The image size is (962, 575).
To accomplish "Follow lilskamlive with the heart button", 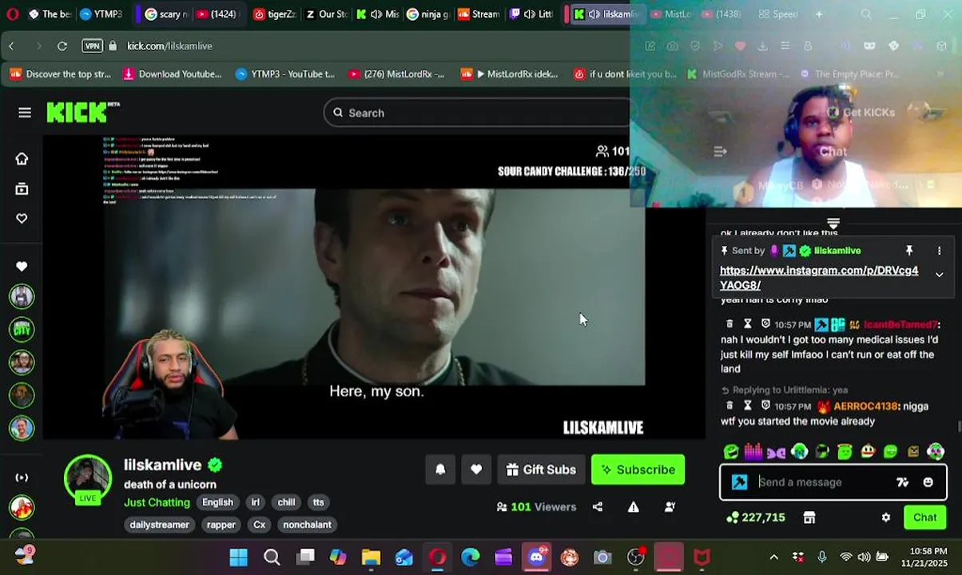I will pyautogui.click(x=476, y=470).
